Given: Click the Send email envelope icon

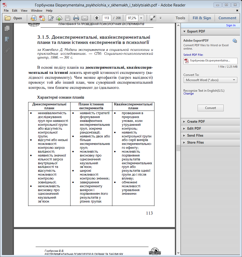Looking at the screenshot, I should pos(85,18).
